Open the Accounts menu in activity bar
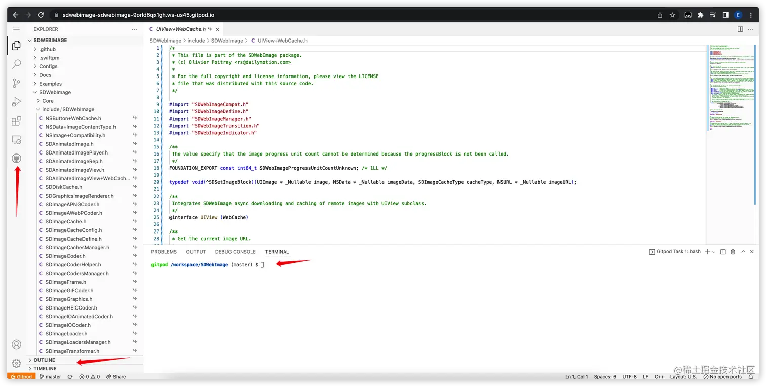Screen dimensions: 766x386 16,344
